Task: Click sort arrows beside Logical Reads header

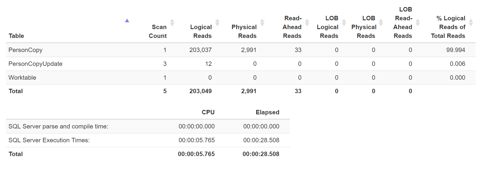Action: (x=218, y=22)
